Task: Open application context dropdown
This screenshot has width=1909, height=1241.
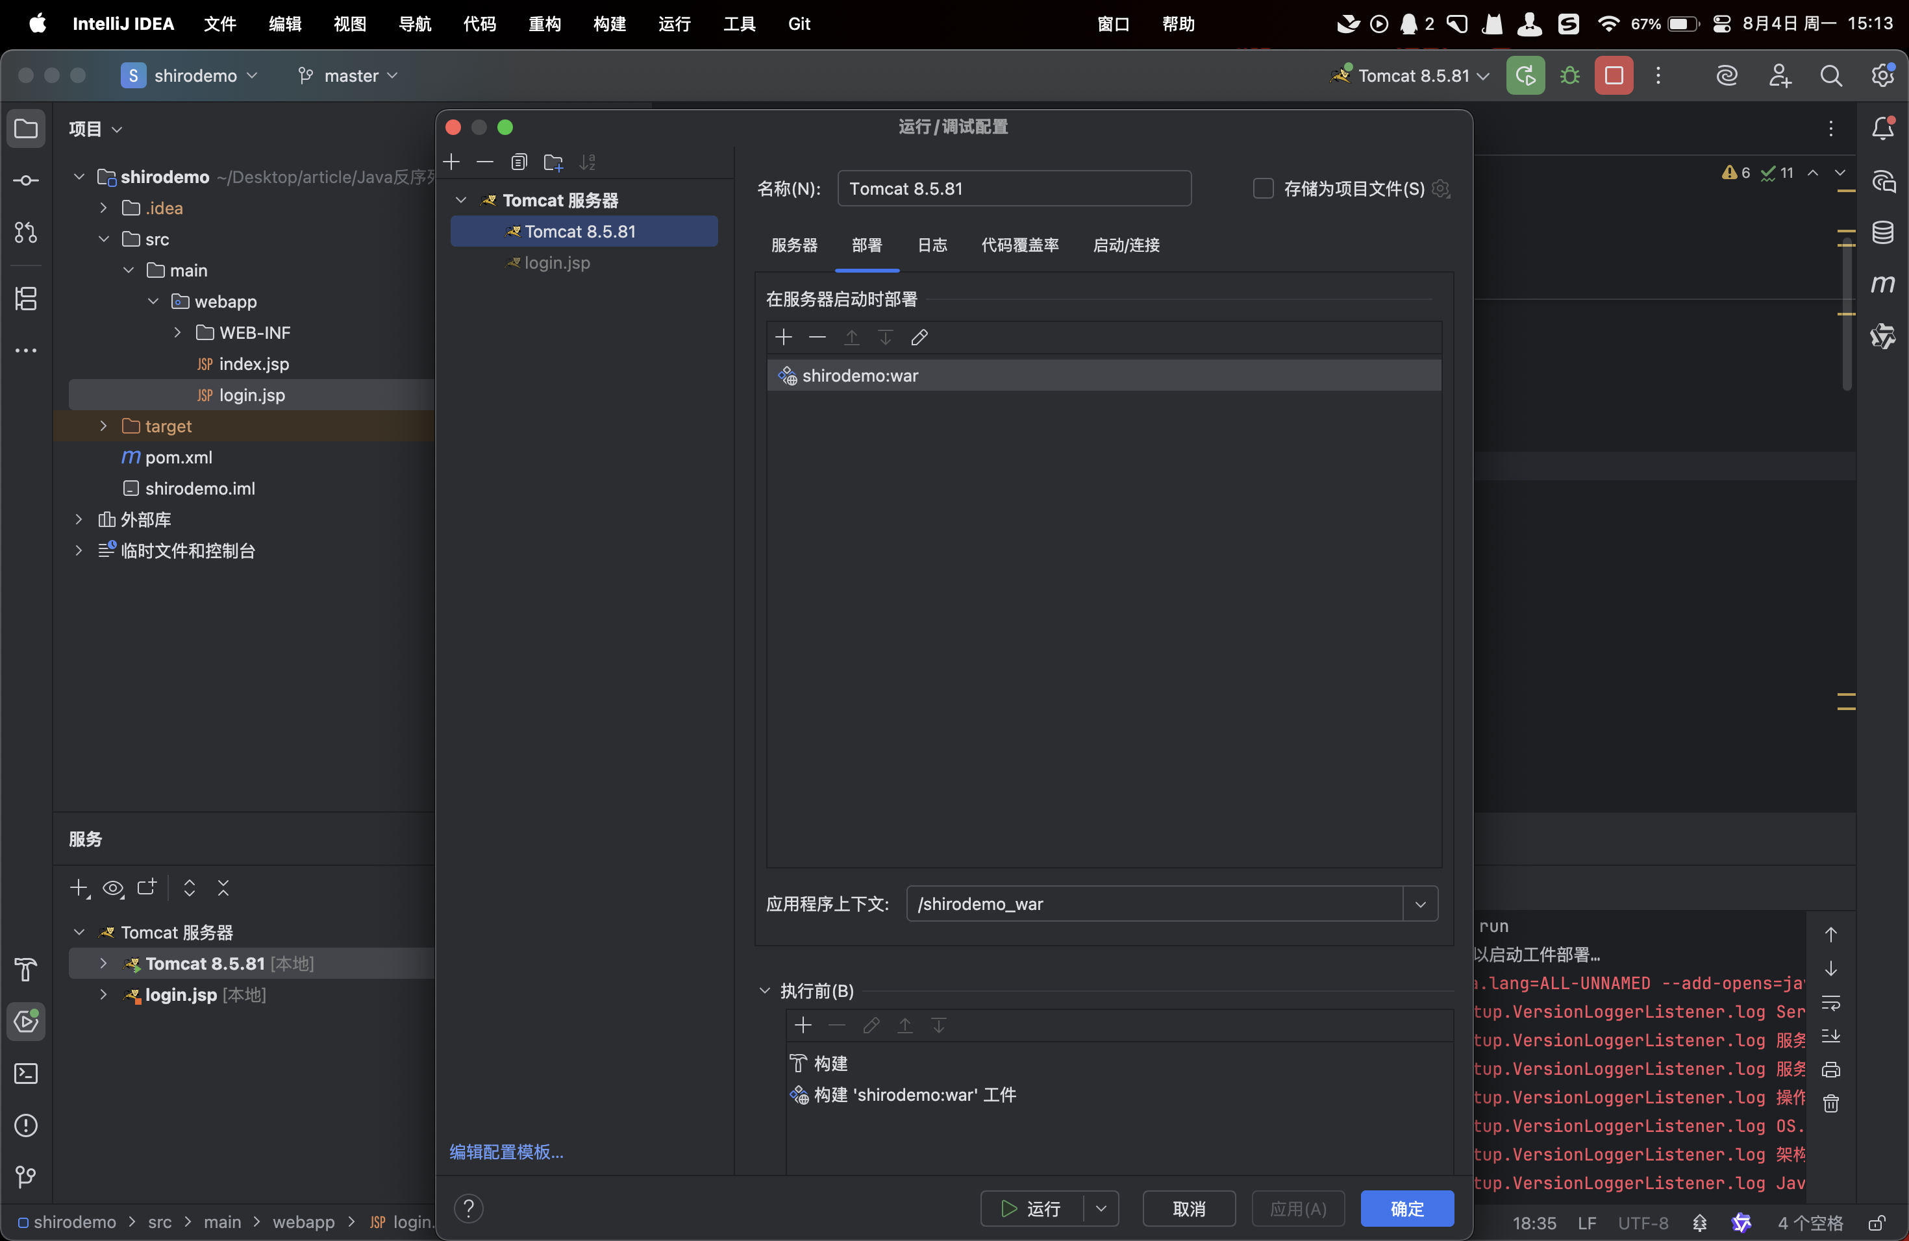Action: click(1419, 904)
